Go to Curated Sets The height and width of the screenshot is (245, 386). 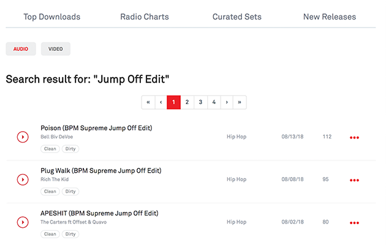point(236,17)
